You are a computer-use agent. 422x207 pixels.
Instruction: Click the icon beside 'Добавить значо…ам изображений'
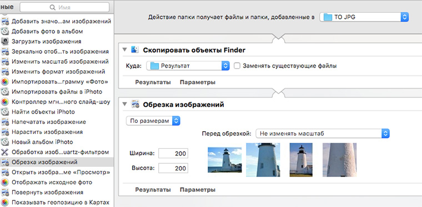pyautogui.click(x=5, y=22)
